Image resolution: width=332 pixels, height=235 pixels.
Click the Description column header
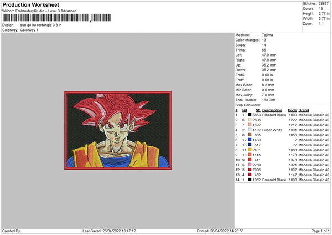click(272, 110)
